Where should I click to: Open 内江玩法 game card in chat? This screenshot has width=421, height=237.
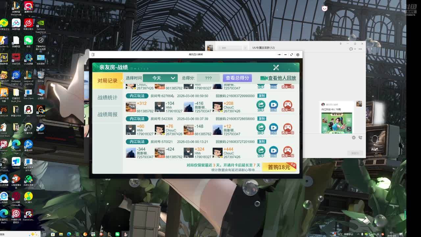[336, 122]
